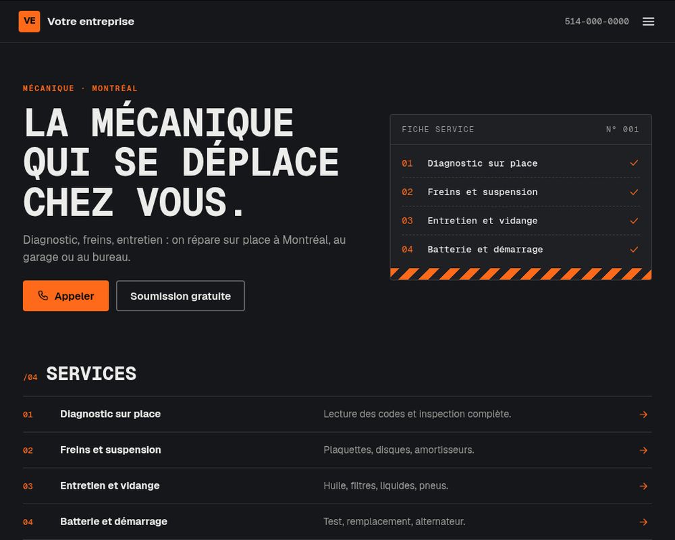Click the text Huile, filtres, liquides, pneus
This screenshot has width=675, height=540.
click(385, 485)
